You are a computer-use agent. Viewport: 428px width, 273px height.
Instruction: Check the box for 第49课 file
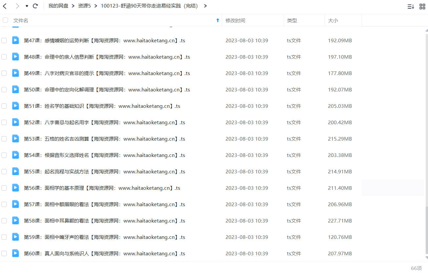point(4,73)
